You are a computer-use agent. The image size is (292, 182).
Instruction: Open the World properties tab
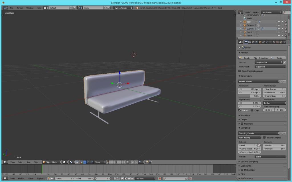[256, 42]
